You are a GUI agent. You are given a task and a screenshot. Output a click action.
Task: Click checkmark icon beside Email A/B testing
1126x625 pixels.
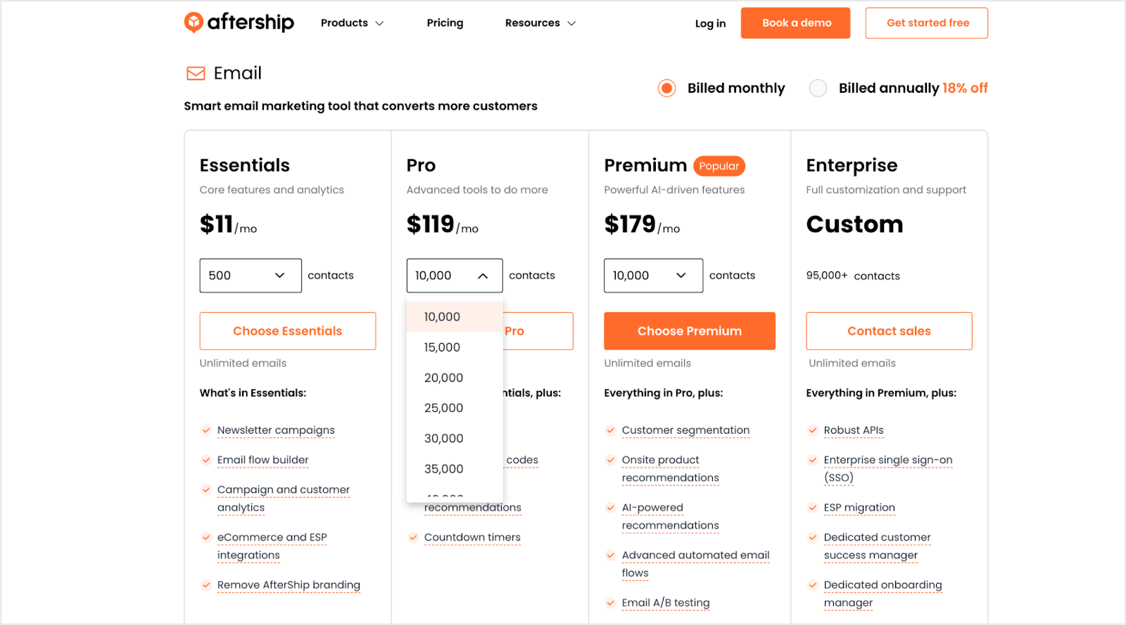click(x=611, y=603)
